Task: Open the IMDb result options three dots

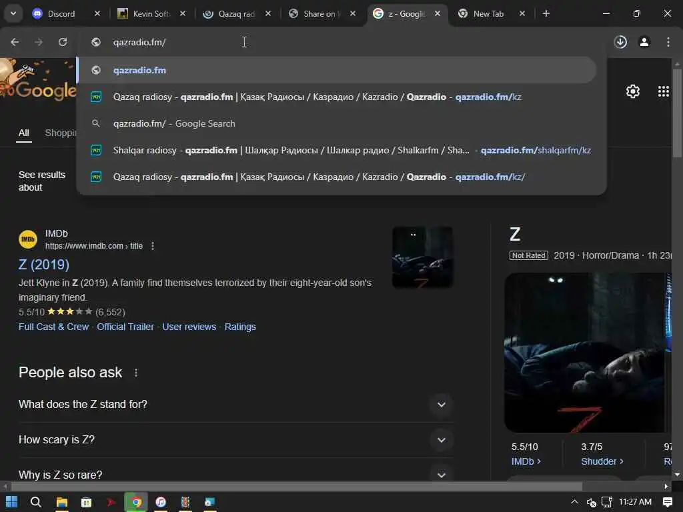Action: click(153, 246)
